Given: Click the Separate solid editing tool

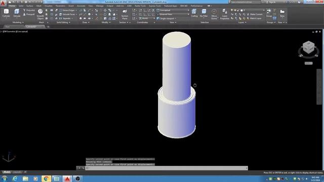Looking at the screenshot, I should click(x=65, y=18).
